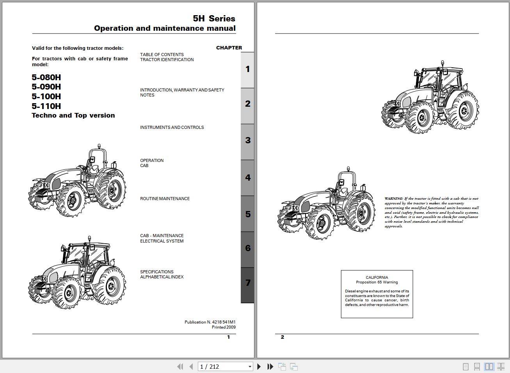Click the ALPHABETICAL INDEX entry
Viewport: 510px width, 373px height.
162,277
